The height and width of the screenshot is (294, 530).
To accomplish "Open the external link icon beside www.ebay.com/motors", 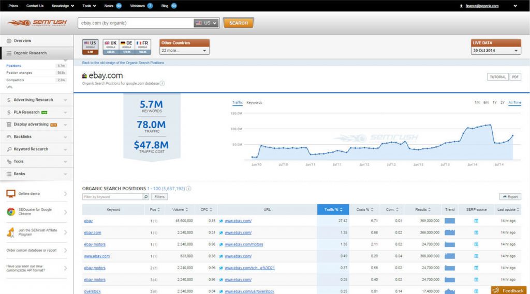I will coord(221,244).
